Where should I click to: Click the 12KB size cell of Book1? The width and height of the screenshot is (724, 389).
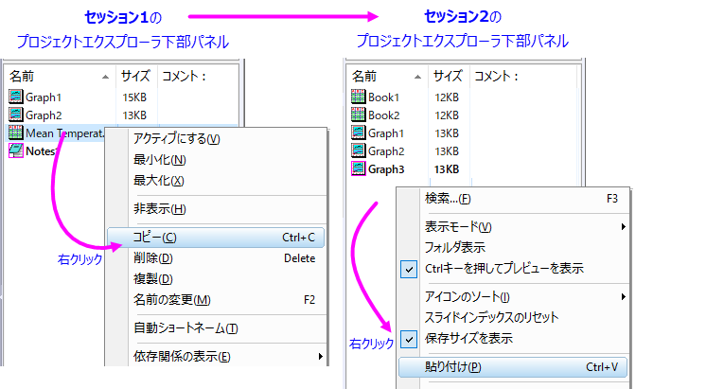pyautogui.click(x=447, y=97)
